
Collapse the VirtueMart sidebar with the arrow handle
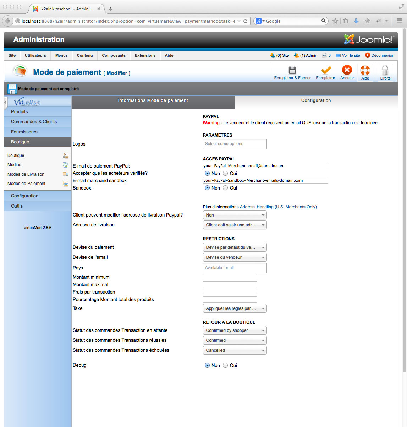(x=5, y=103)
